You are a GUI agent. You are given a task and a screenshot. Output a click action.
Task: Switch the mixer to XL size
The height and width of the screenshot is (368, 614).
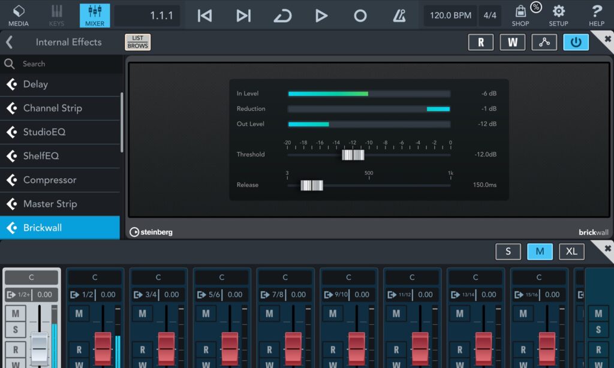click(x=571, y=251)
